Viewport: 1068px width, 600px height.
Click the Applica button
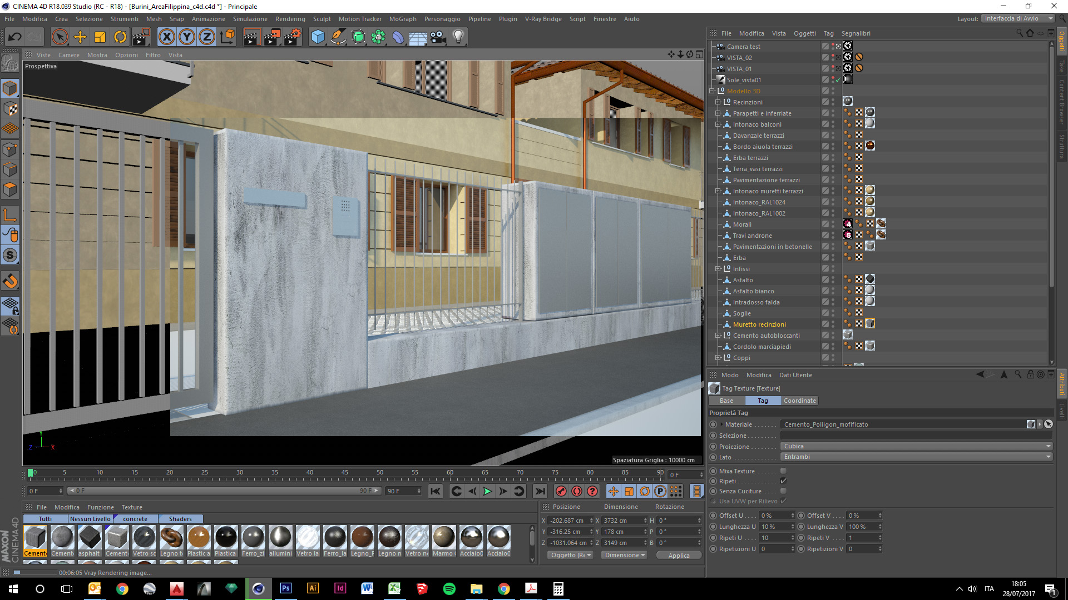click(x=679, y=555)
